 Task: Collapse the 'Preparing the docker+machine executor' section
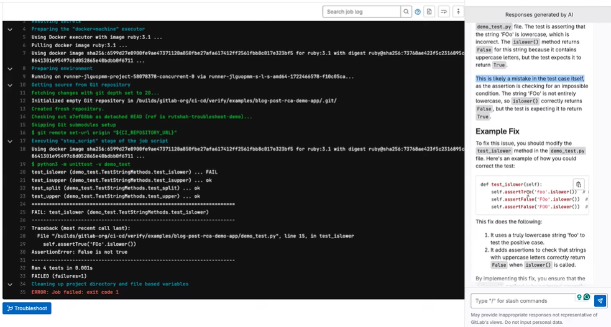point(10,29)
